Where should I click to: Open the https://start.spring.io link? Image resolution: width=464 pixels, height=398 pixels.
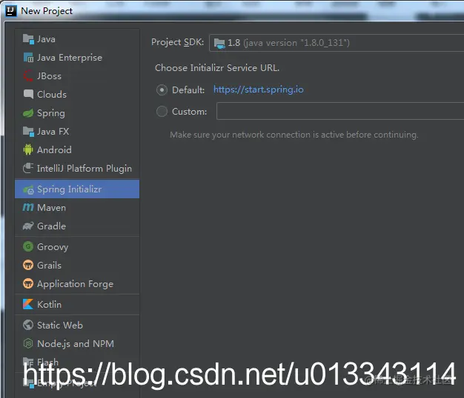click(259, 90)
